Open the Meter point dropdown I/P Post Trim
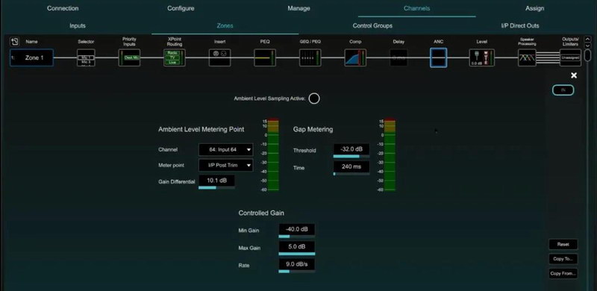 tap(226, 166)
